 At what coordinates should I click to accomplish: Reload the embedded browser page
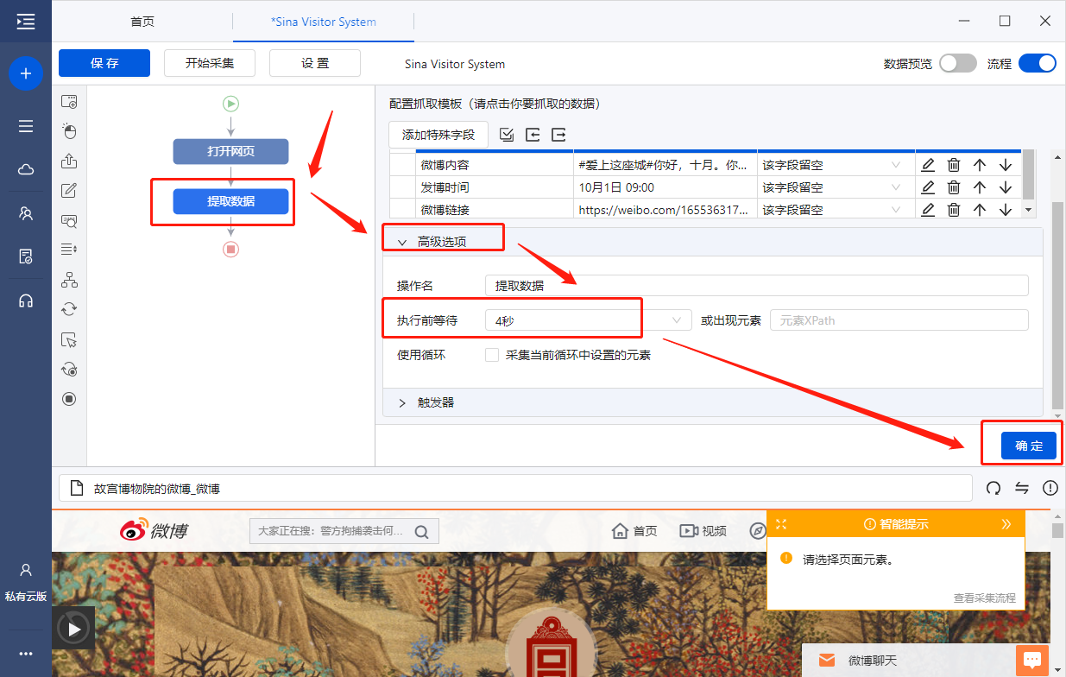993,488
